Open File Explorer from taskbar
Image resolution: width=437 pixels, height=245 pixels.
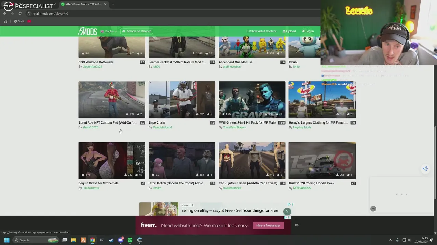pos(73,240)
